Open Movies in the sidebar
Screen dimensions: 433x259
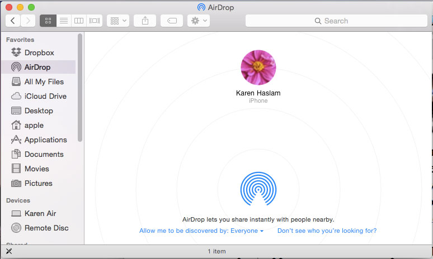click(x=38, y=169)
